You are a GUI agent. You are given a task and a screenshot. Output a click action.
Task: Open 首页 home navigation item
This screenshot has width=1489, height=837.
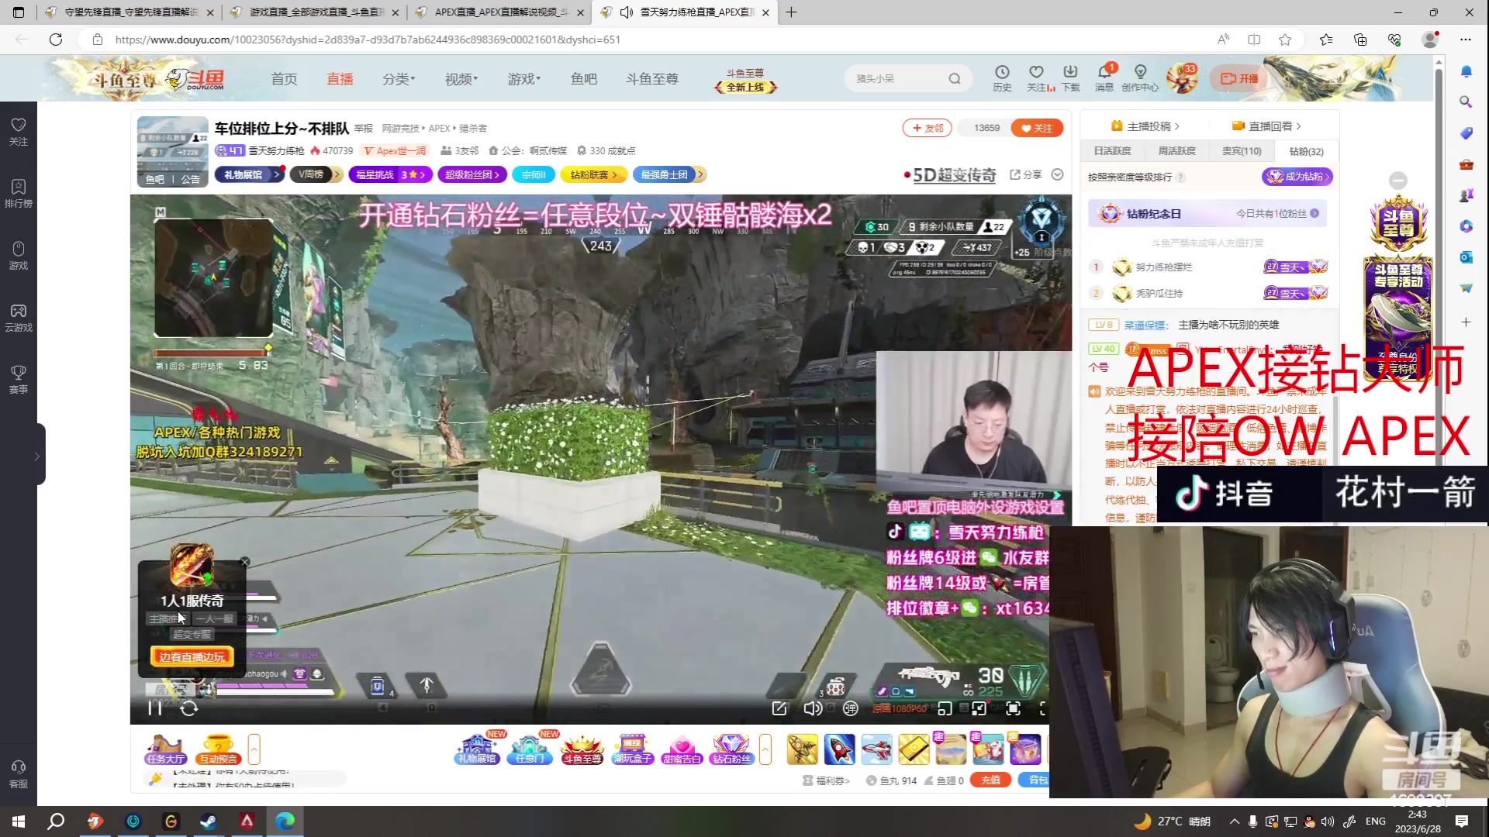pos(284,79)
